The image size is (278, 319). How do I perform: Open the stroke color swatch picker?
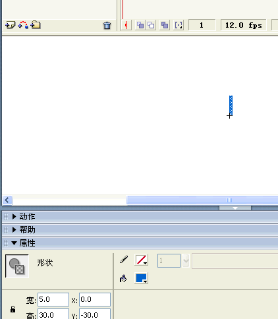(x=141, y=260)
